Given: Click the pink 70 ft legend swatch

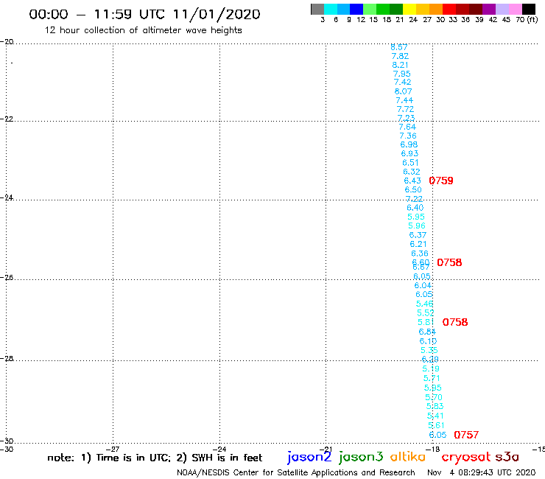Looking at the screenshot, I should [515, 9].
